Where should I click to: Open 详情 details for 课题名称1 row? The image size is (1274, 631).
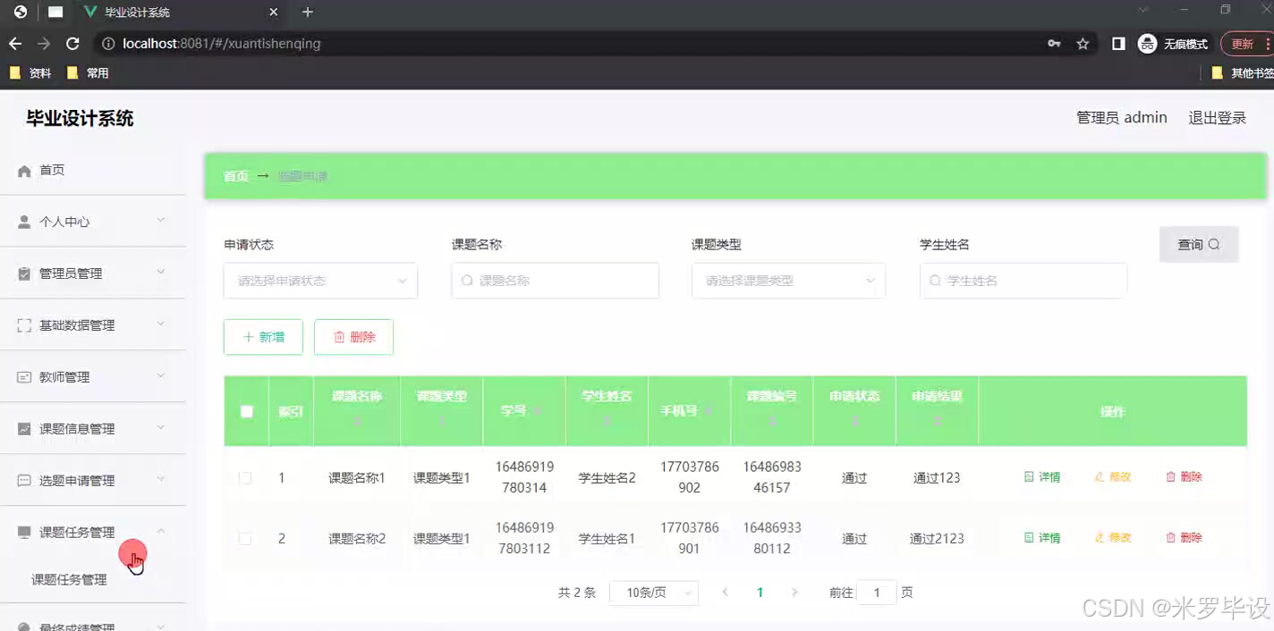click(1041, 476)
